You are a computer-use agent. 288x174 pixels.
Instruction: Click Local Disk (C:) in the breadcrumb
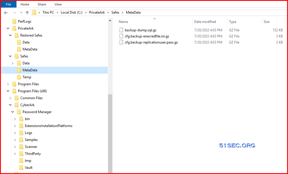pos(71,12)
